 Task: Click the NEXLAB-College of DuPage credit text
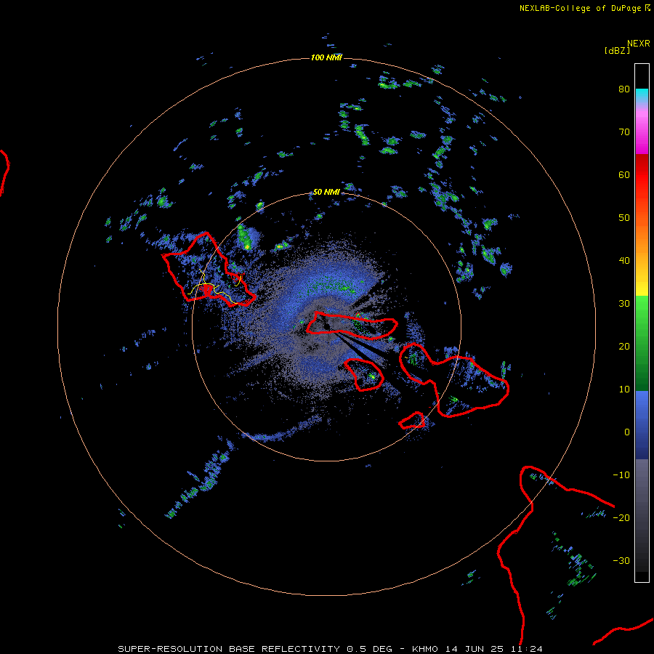point(580,8)
